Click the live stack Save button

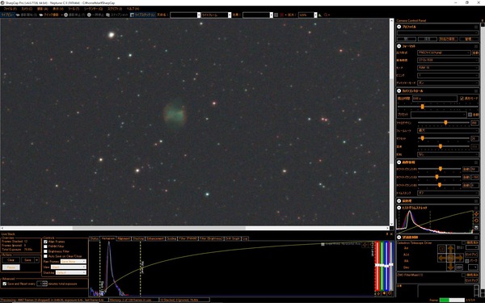click(27, 260)
